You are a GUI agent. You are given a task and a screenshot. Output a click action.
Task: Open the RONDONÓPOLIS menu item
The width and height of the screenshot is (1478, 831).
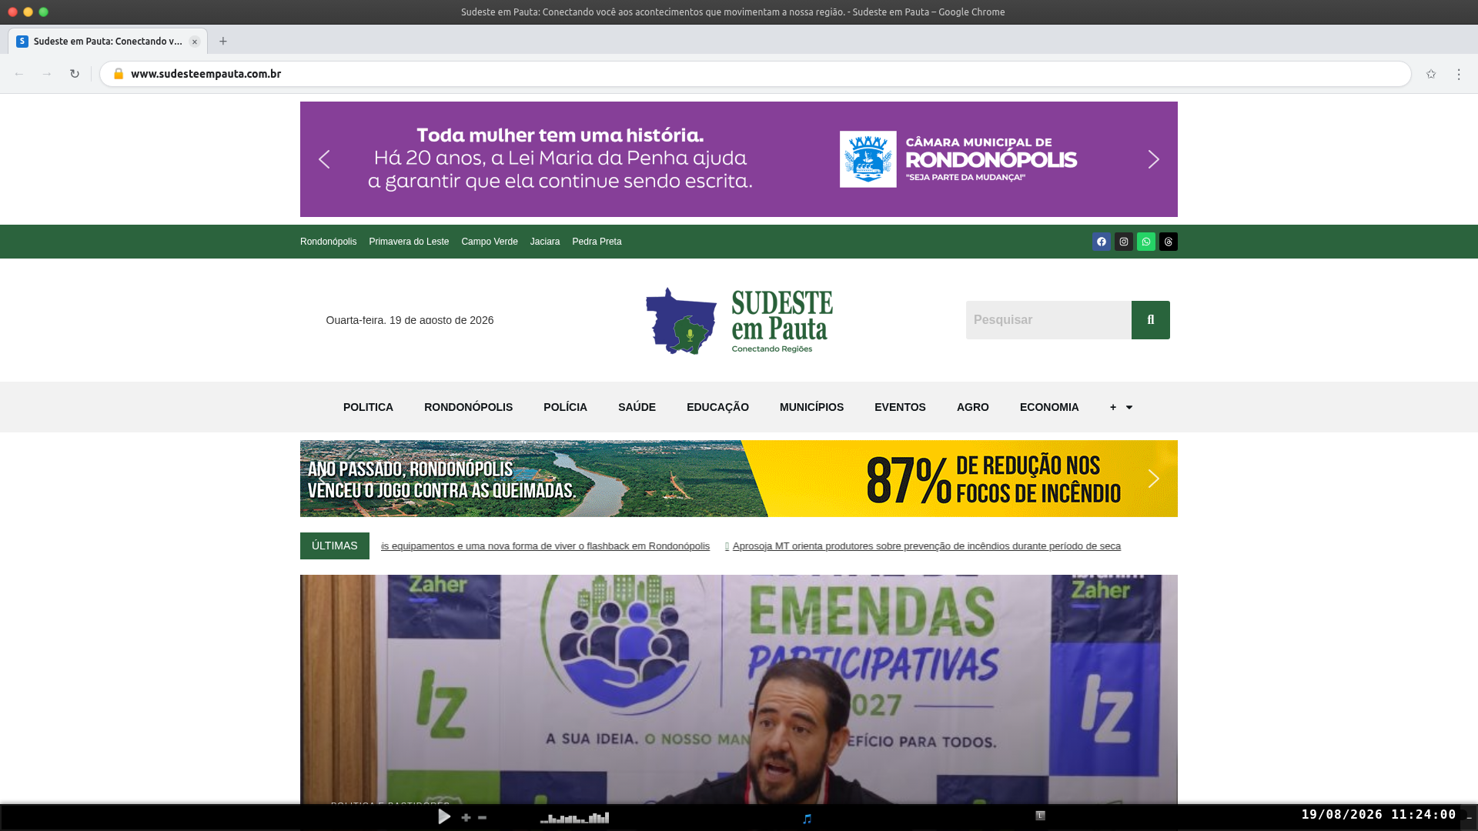(468, 407)
